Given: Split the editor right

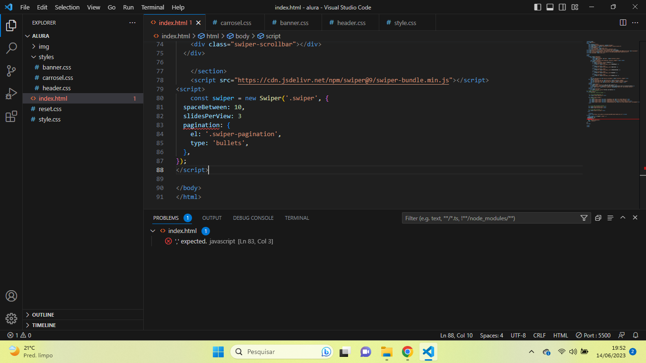Looking at the screenshot, I should pyautogui.click(x=623, y=23).
